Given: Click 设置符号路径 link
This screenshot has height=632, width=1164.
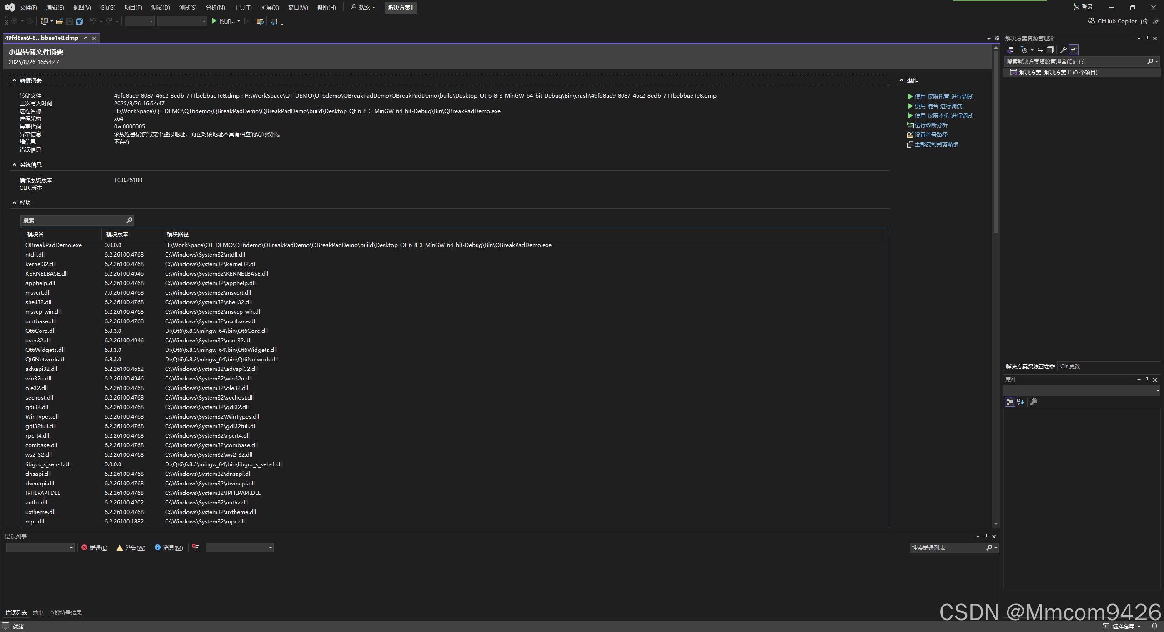Looking at the screenshot, I should pyautogui.click(x=931, y=135).
